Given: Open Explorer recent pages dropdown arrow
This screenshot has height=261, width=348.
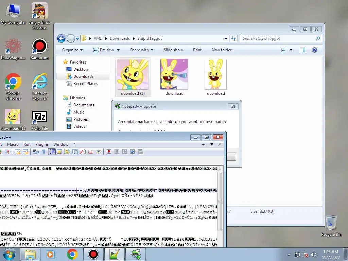Looking at the screenshot, I should [x=77, y=39].
